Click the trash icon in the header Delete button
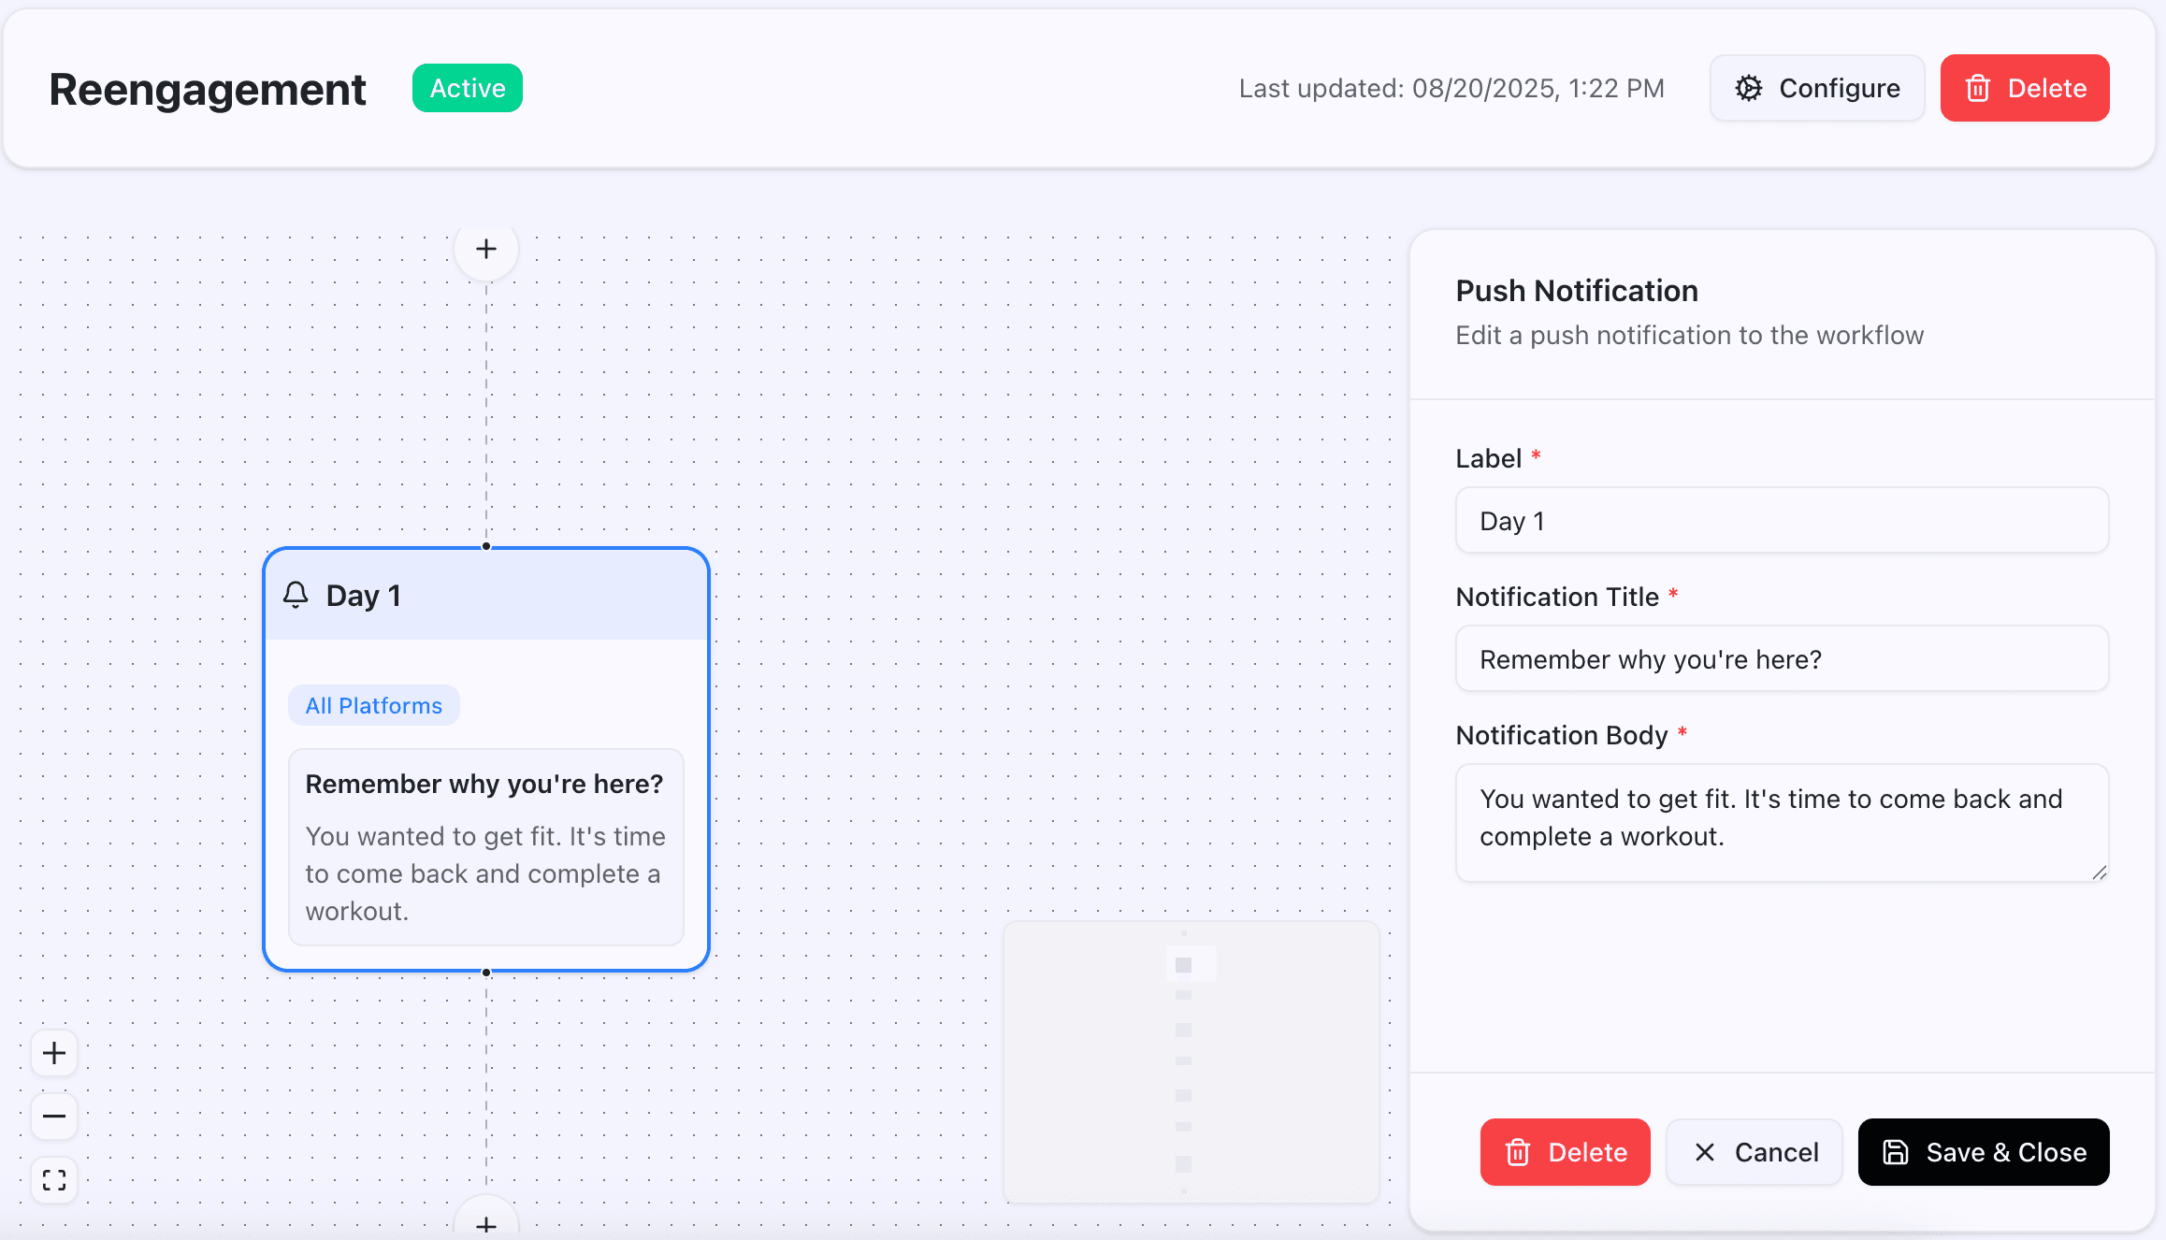The width and height of the screenshot is (2166, 1240). click(1977, 88)
